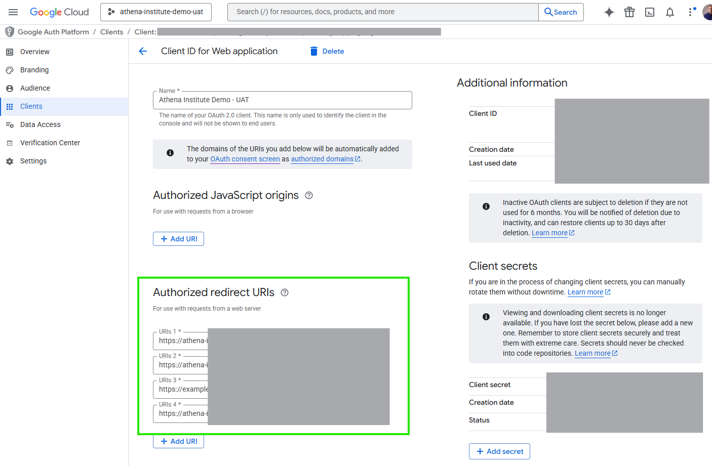The height and width of the screenshot is (466, 712).
Task: Open Verification Center from sidebar
Action: (x=50, y=143)
